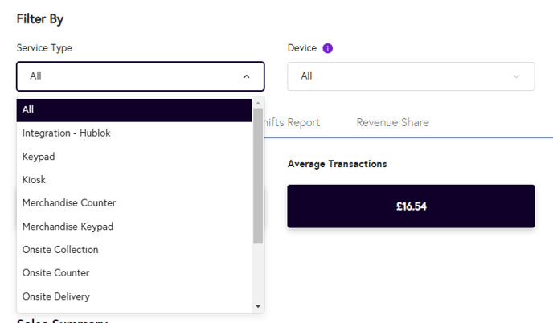Expand the Device dropdown arrow
The image size is (553, 323).
point(516,76)
